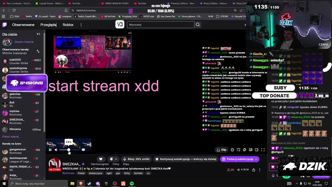Screen dimensions: 332x187
Task: Click the Twitch search magnifier button
Action: [198, 25]
